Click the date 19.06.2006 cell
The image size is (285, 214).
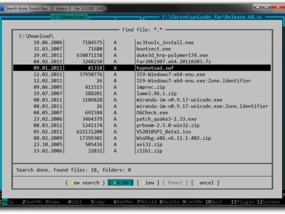(48, 42)
